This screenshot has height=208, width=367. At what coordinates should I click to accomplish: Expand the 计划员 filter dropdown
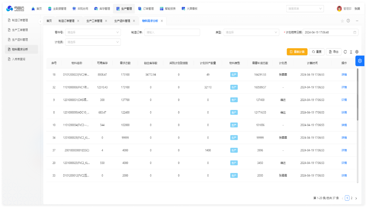93,42
